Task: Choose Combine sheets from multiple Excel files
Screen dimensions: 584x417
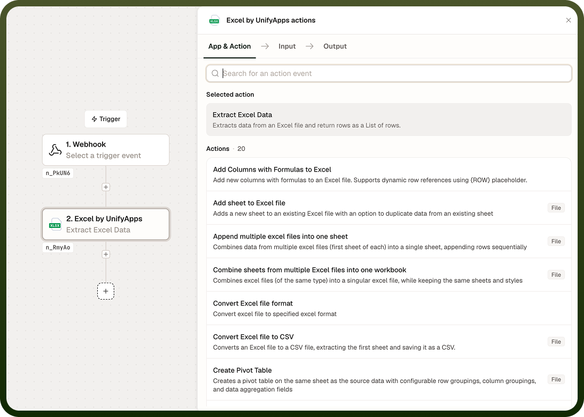Action: coord(389,275)
